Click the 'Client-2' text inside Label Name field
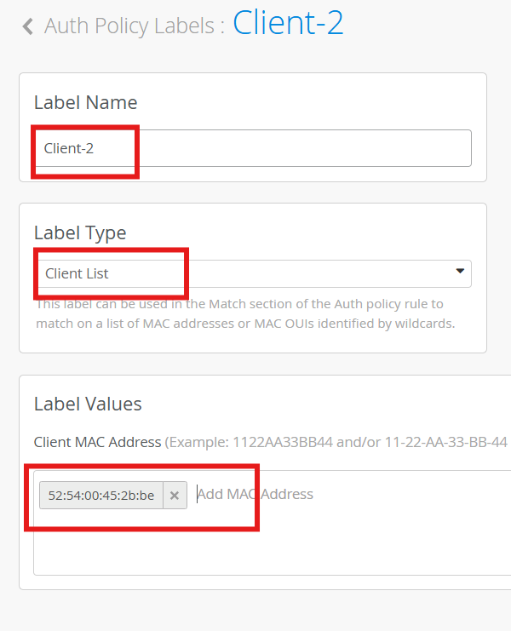511x631 pixels. tap(69, 148)
